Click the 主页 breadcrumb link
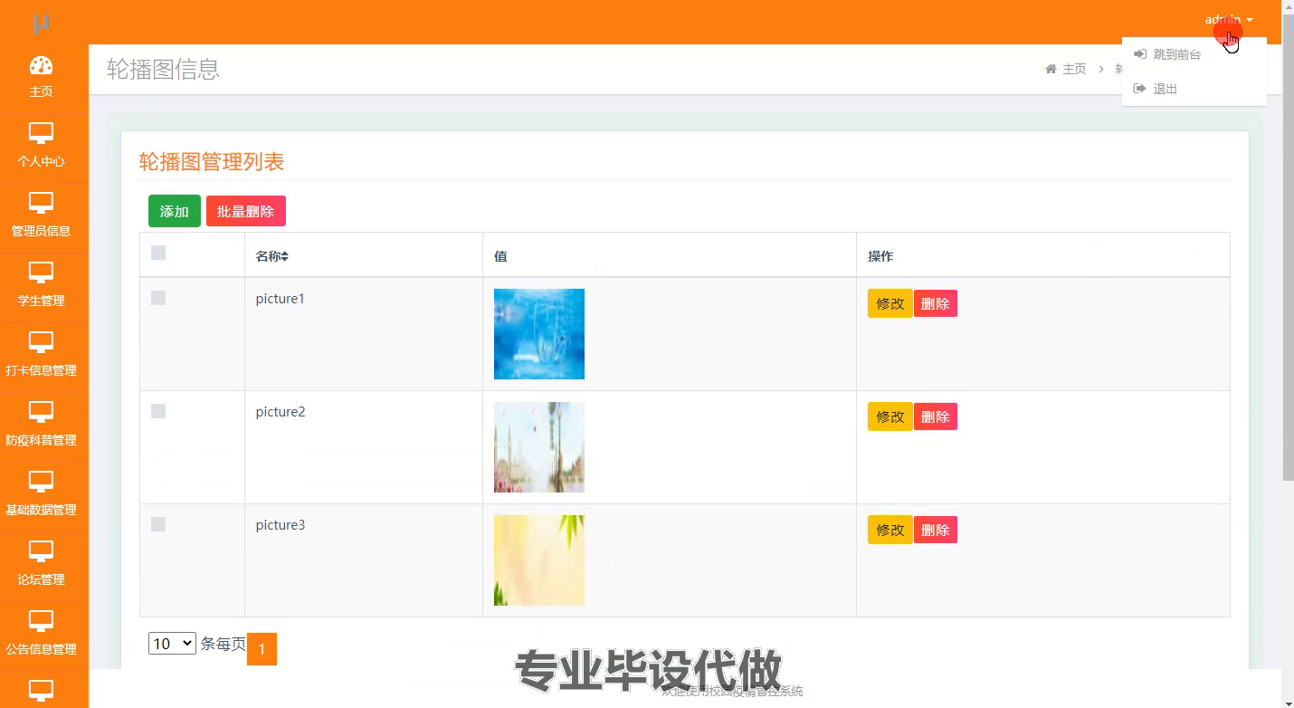Image resolution: width=1294 pixels, height=708 pixels. click(x=1074, y=69)
